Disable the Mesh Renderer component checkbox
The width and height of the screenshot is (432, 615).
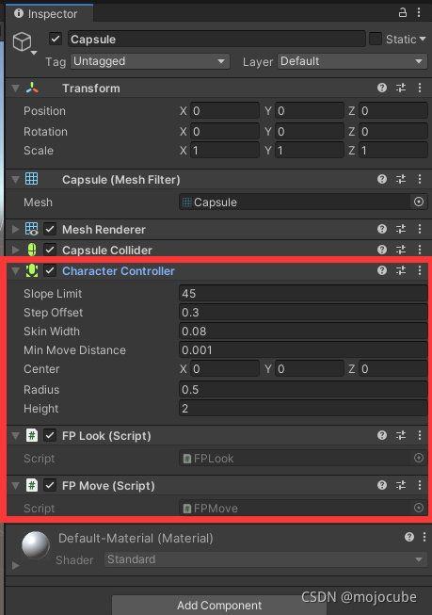50,229
